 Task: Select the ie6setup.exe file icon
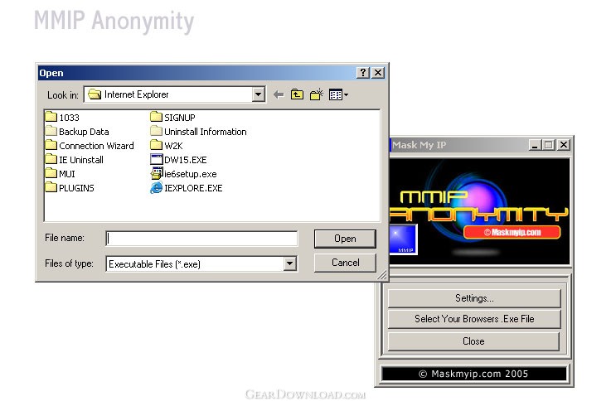coord(157,173)
